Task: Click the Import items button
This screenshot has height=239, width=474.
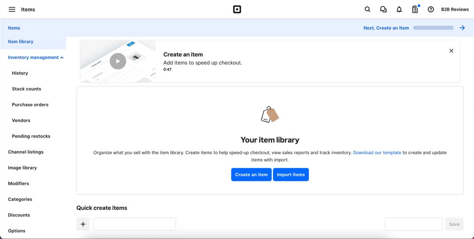Action: 291,174
